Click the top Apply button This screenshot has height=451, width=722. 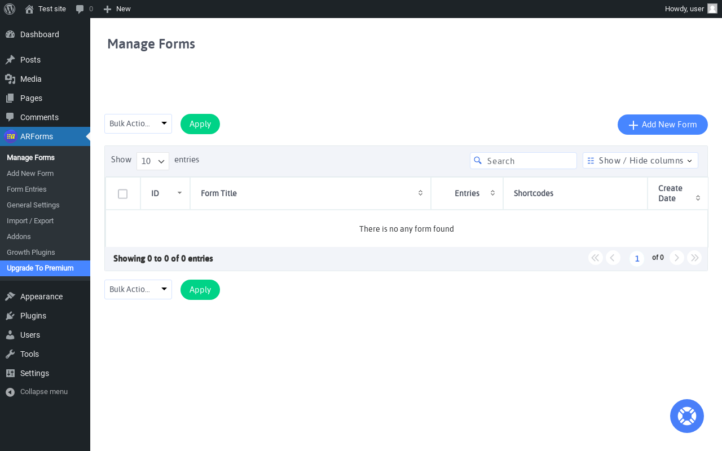(200, 124)
